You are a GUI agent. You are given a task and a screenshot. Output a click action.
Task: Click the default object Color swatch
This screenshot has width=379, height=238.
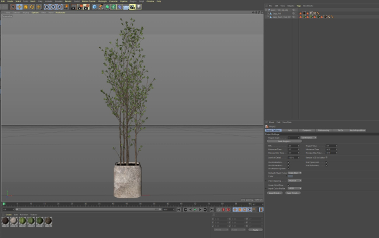click(x=291, y=176)
